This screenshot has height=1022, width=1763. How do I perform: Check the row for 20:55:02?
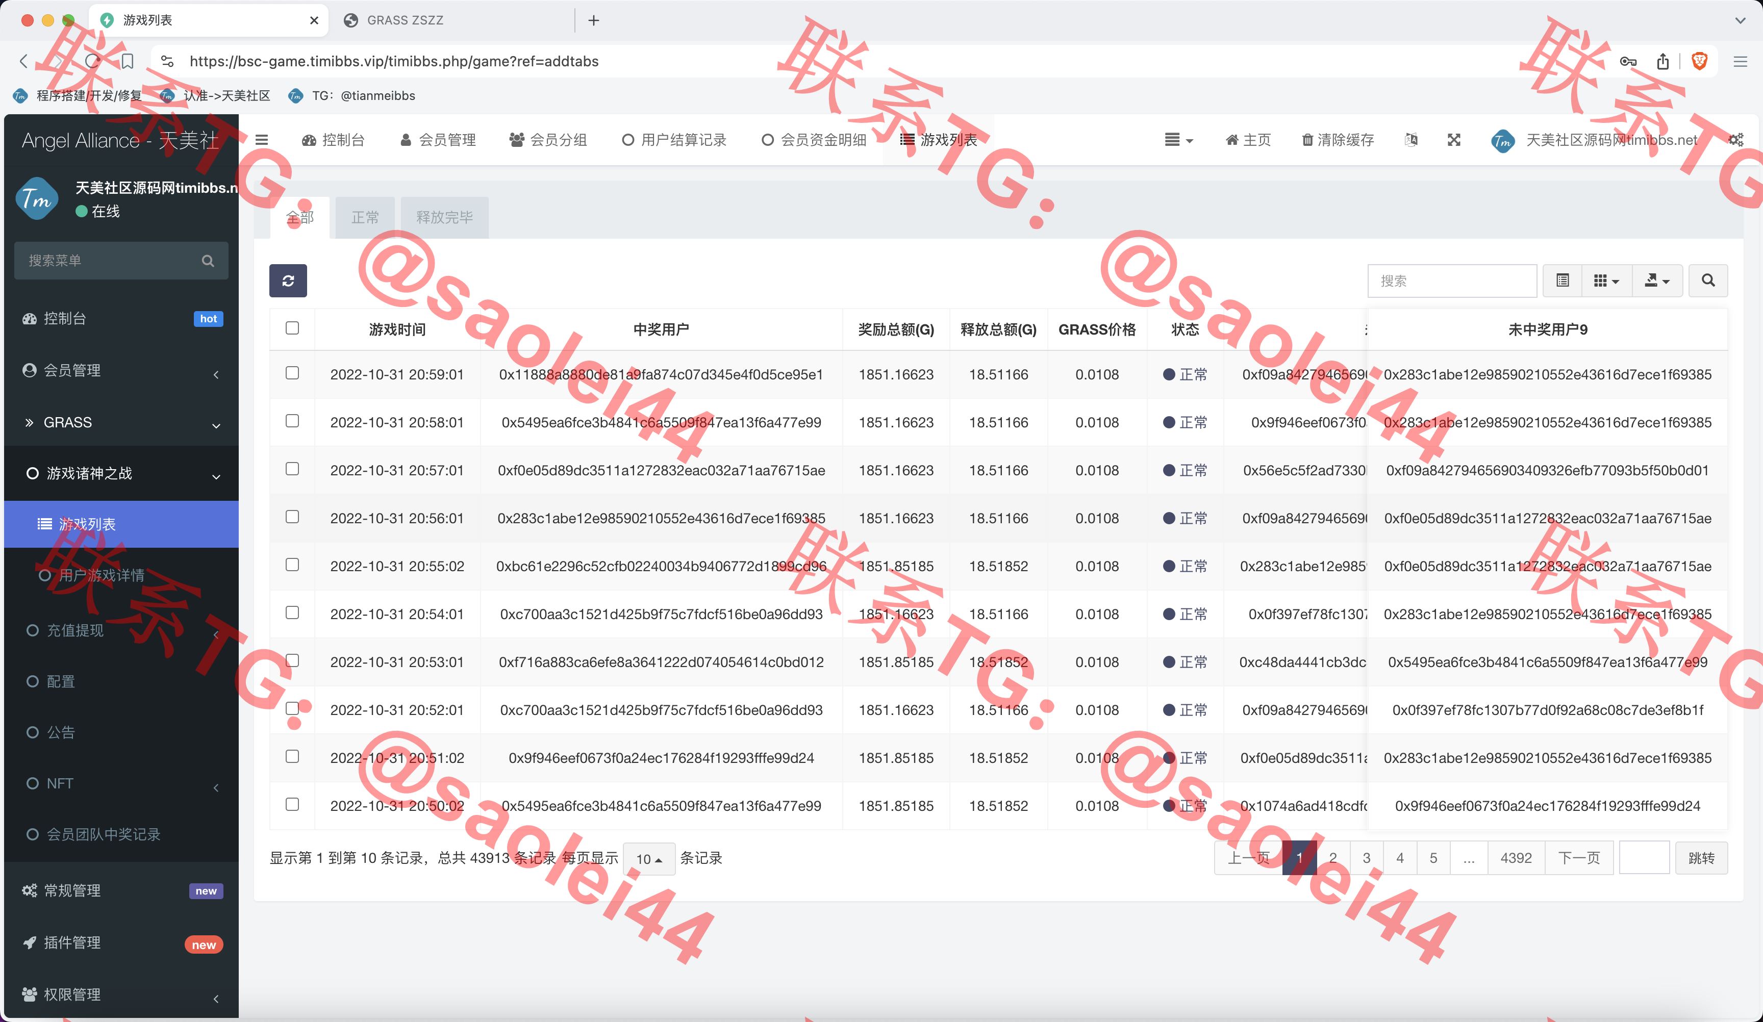292,565
